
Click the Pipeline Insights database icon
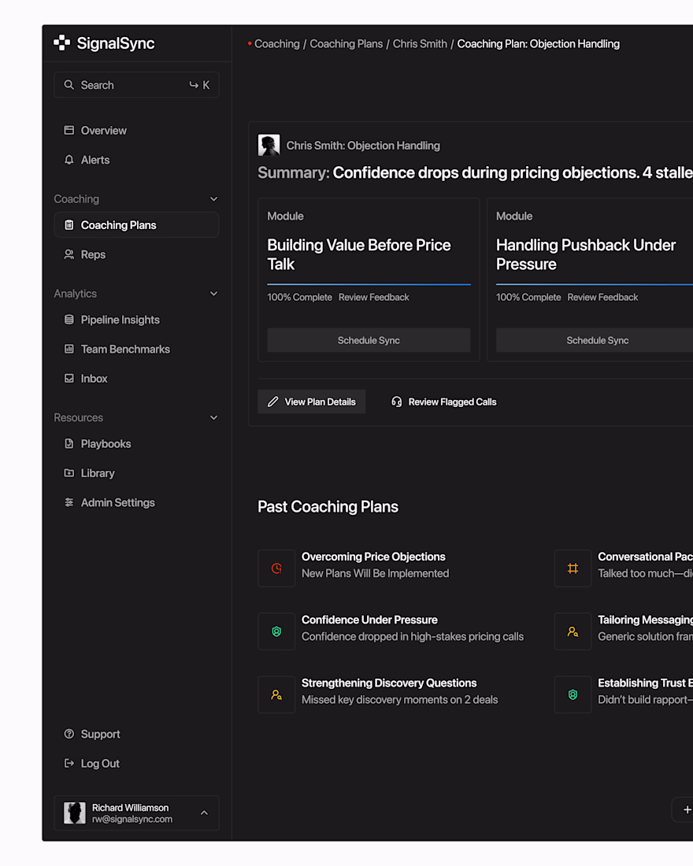tap(69, 320)
